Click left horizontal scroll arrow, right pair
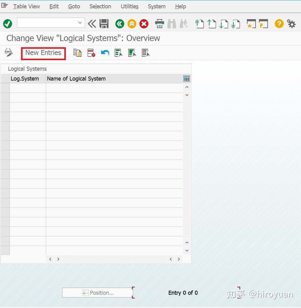Viewport: 301px width, 308px height. point(171,259)
